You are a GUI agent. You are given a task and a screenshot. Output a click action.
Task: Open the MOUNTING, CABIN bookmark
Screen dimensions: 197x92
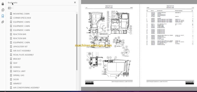click(x=21, y=14)
